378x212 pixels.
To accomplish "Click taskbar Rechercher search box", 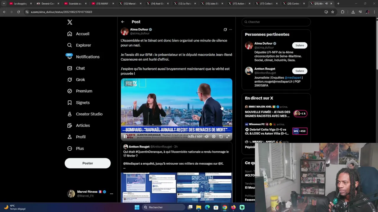I will pos(163,207).
